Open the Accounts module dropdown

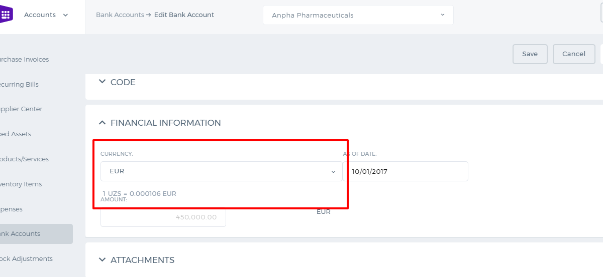46,15
